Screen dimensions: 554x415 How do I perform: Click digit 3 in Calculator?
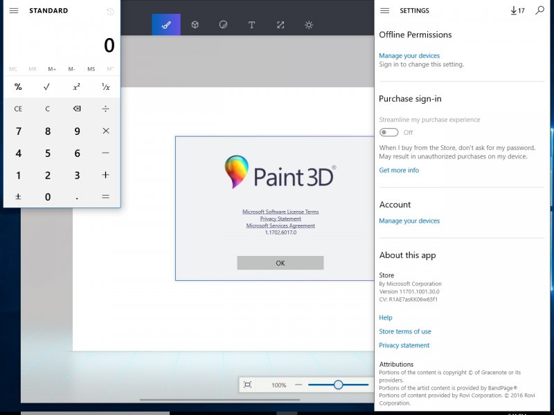(x=77, y=175)
